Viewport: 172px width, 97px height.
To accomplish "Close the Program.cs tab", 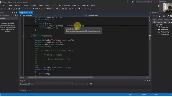I will [32, 13].
